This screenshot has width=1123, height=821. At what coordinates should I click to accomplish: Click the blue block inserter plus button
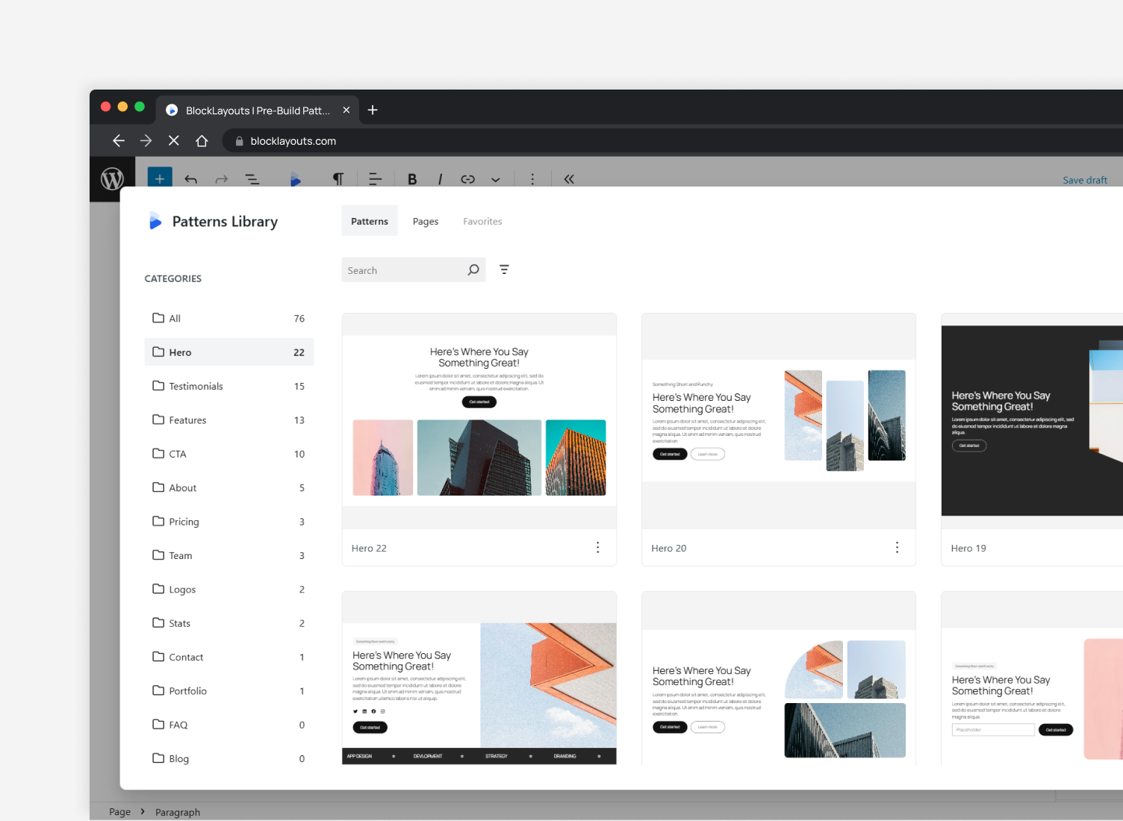(160, 178)
